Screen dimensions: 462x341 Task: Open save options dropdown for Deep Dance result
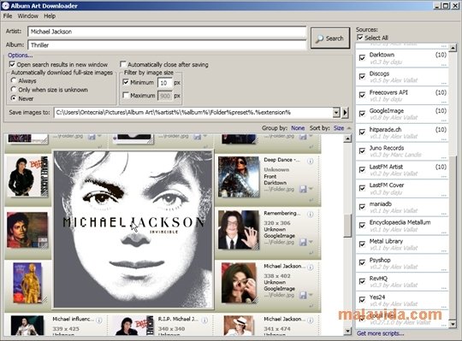311,189
